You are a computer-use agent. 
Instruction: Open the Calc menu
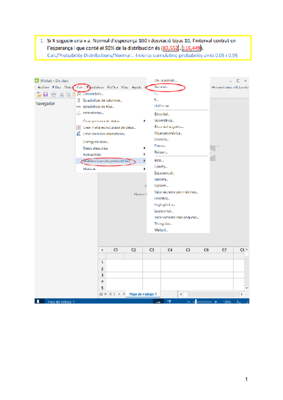pos(80,87)
